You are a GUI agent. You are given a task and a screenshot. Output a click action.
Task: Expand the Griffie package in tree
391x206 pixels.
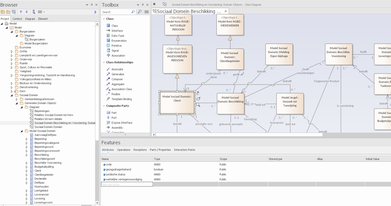point(12,51)
